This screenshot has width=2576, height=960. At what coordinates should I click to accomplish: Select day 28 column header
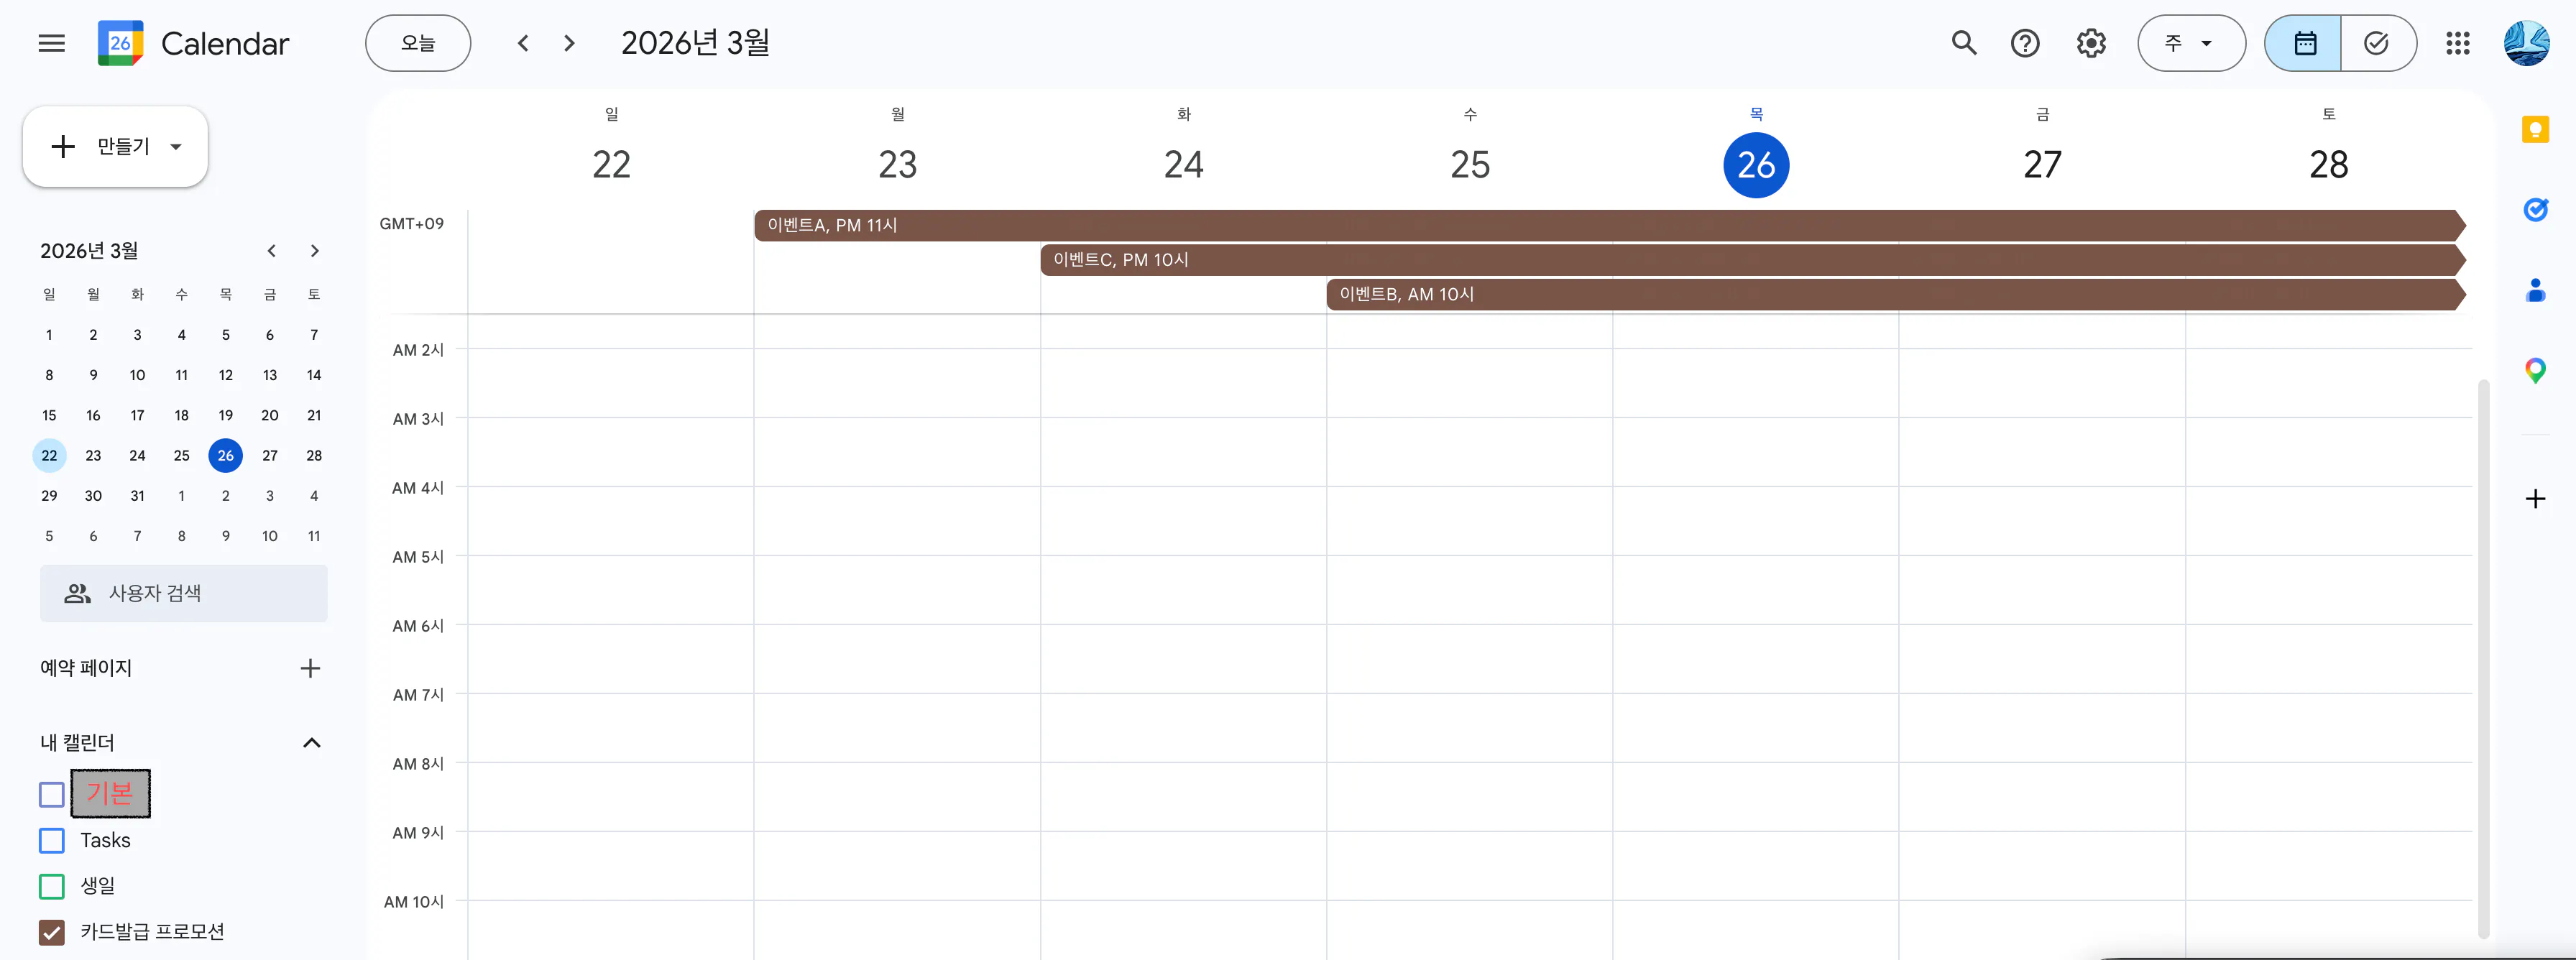(x=2328, y=164)
